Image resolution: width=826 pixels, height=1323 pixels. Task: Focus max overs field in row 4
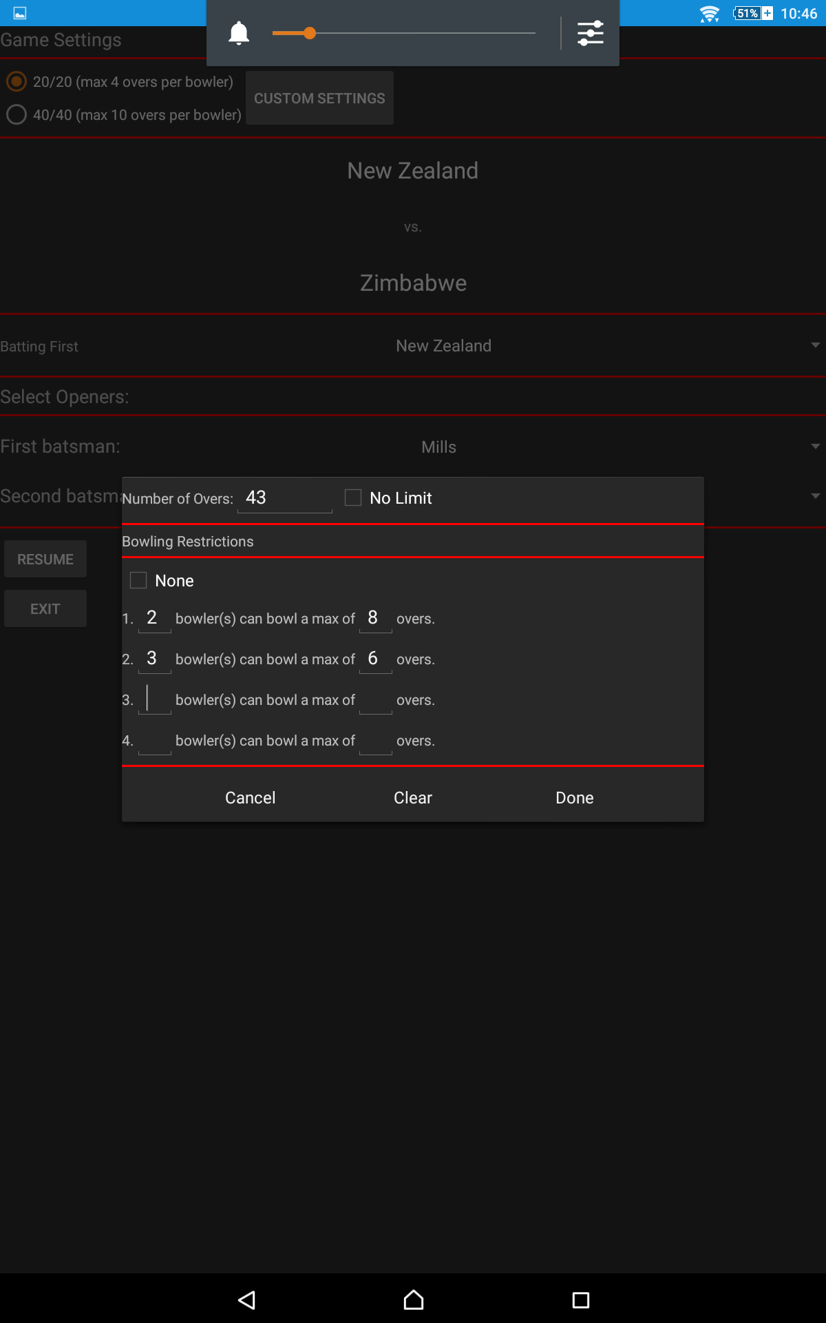376,739
